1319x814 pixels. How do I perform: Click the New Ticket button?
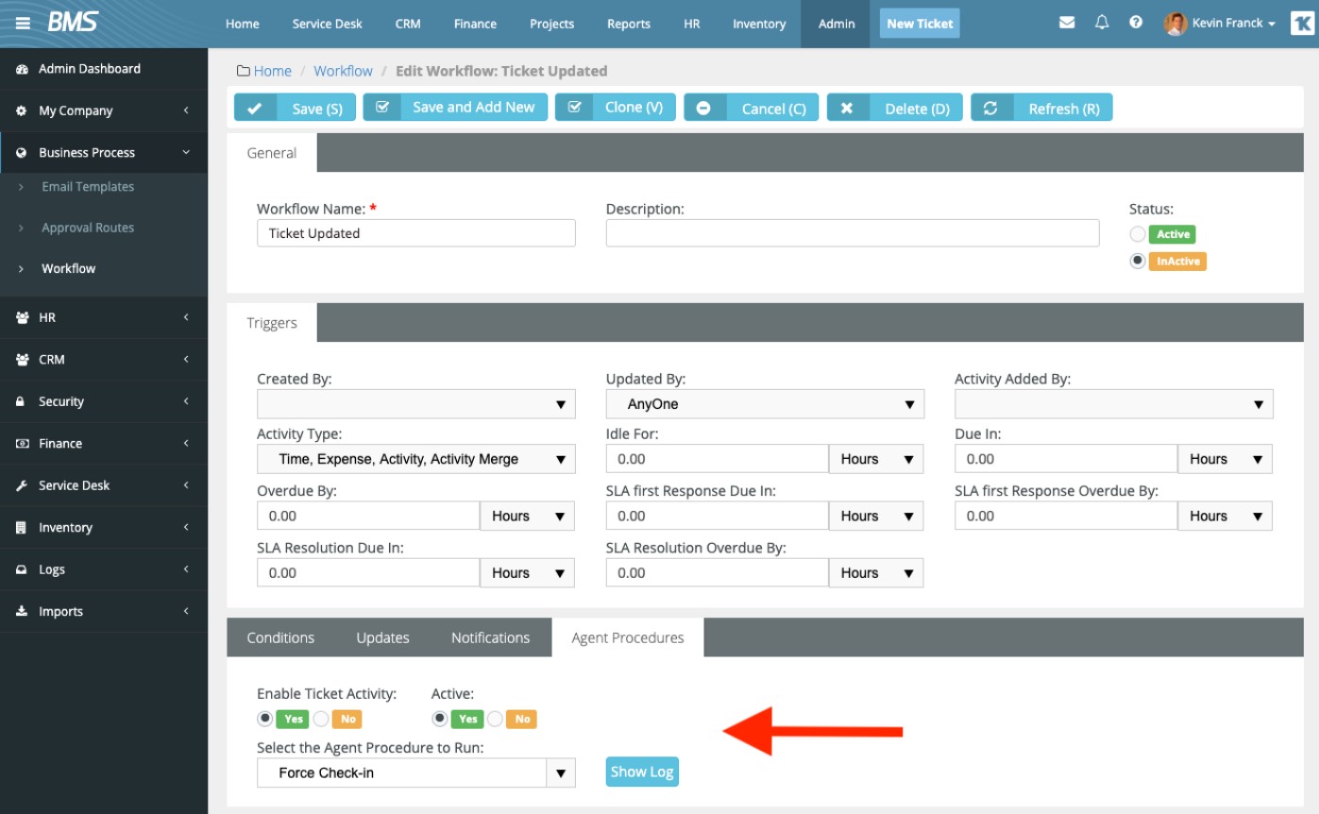[920, 24]
